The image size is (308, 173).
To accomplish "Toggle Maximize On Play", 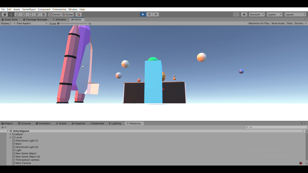I will 259,23.
